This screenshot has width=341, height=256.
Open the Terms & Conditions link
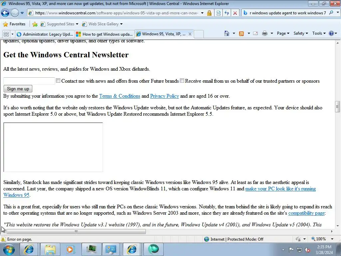pyautogui.click(x=120, y=96)
